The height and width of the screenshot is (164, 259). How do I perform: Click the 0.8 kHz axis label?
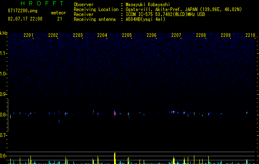click(x=3, y=115)
